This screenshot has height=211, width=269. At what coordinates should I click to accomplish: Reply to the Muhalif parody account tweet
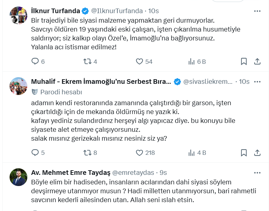[35, 152]
